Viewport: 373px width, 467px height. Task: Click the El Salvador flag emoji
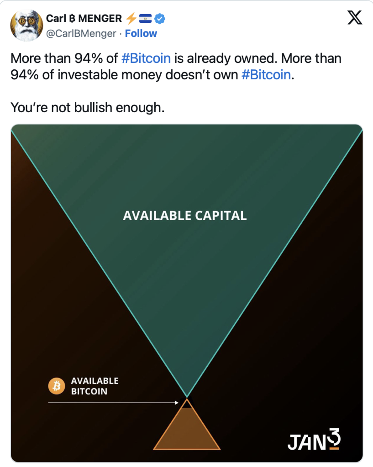click(146, 19)
